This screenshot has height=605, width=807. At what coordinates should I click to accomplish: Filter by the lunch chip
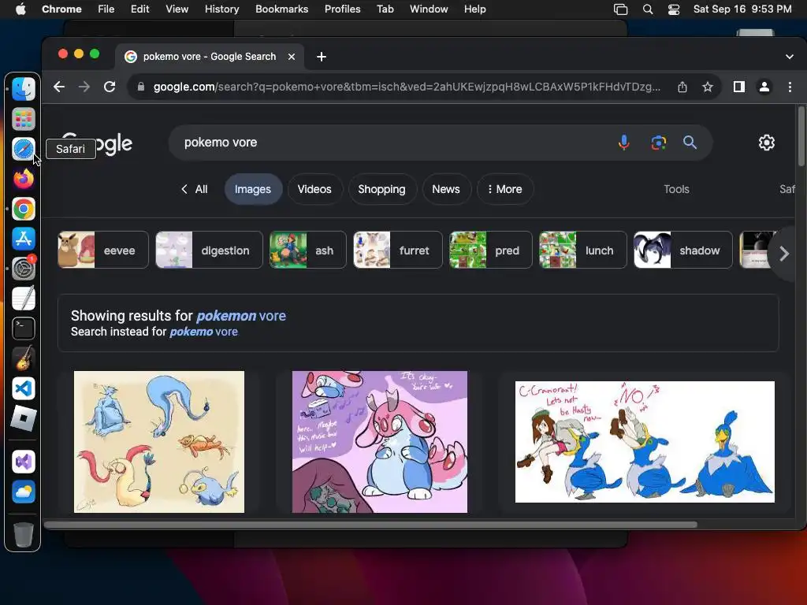point(582,250)
